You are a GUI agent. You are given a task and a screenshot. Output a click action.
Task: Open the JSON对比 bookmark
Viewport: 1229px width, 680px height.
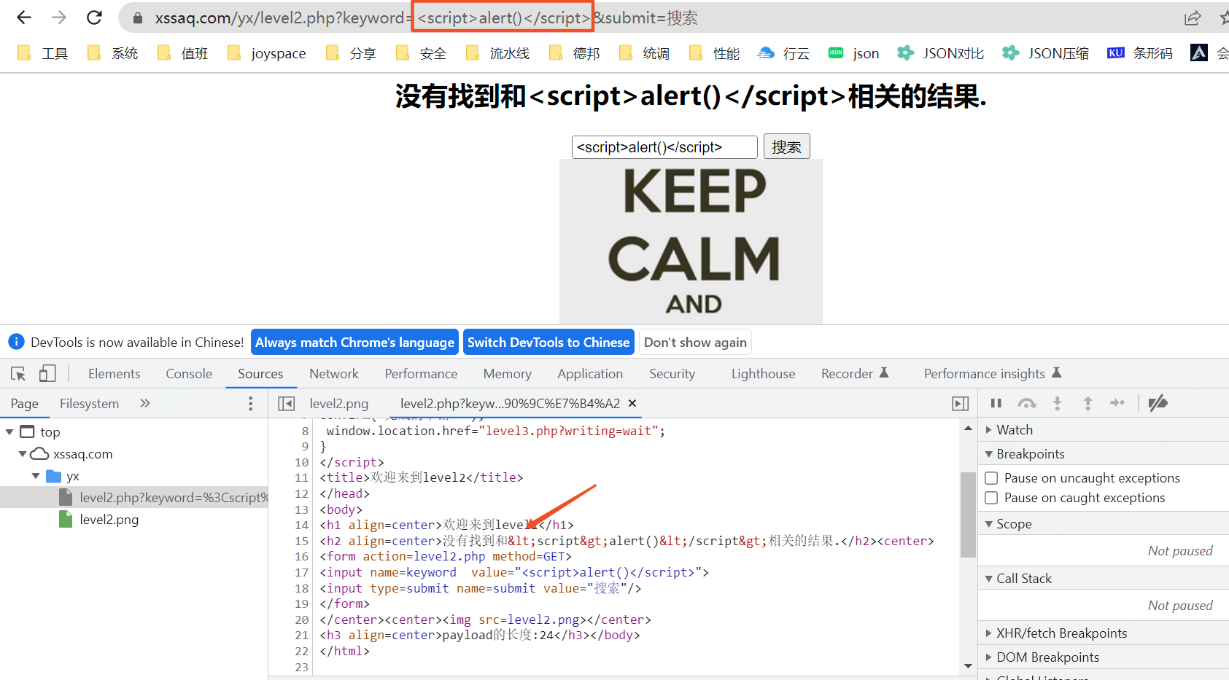tap(941, 52)
